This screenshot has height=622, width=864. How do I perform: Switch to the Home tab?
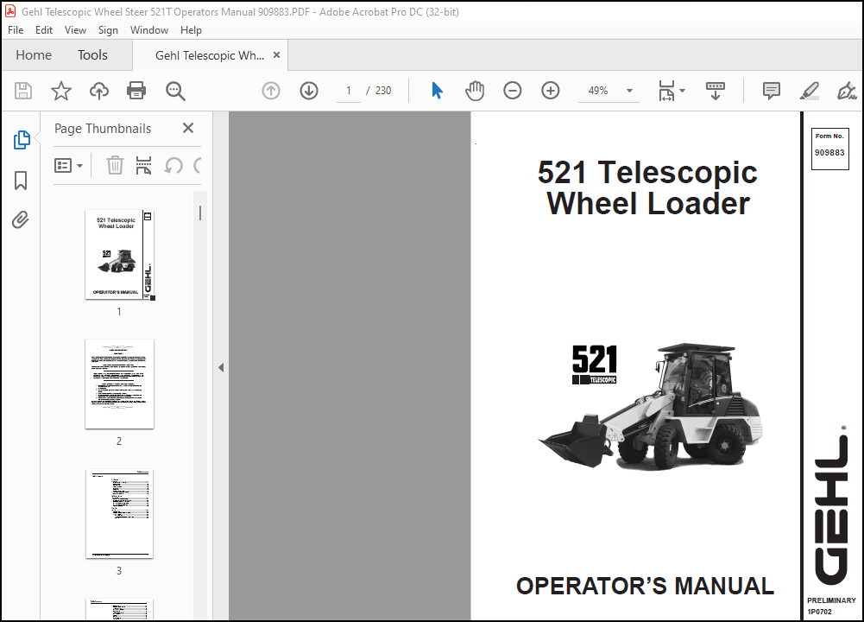pyautogui.click(x=34, y=55)
